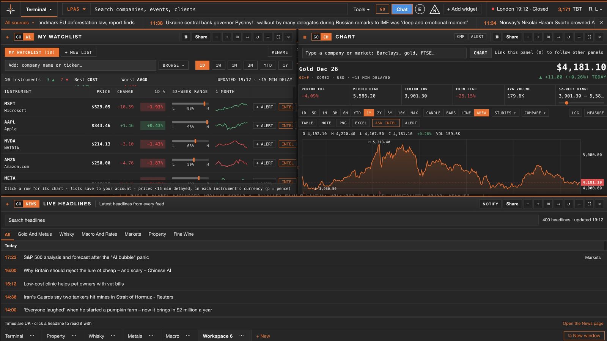Change chart style to CANDLE
This screenshot has width=607, height=341.
[433, 113]
